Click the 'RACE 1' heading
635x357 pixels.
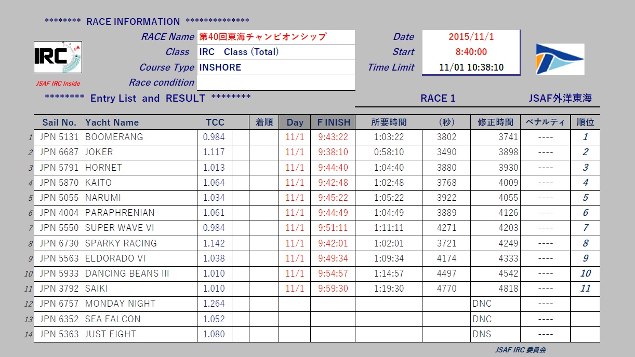point(438,99)
